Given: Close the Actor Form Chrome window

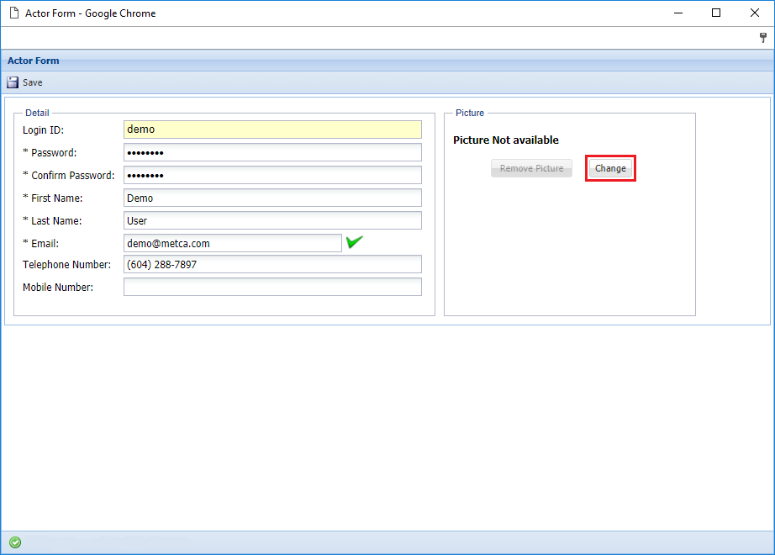Looking at the screenshot, I should point(755,13).
